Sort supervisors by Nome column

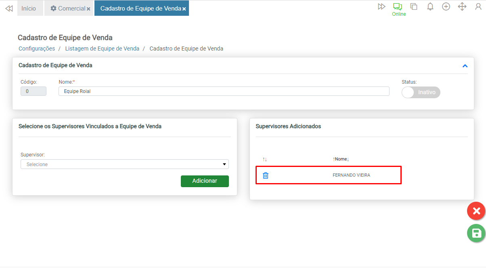coord(341,159)
